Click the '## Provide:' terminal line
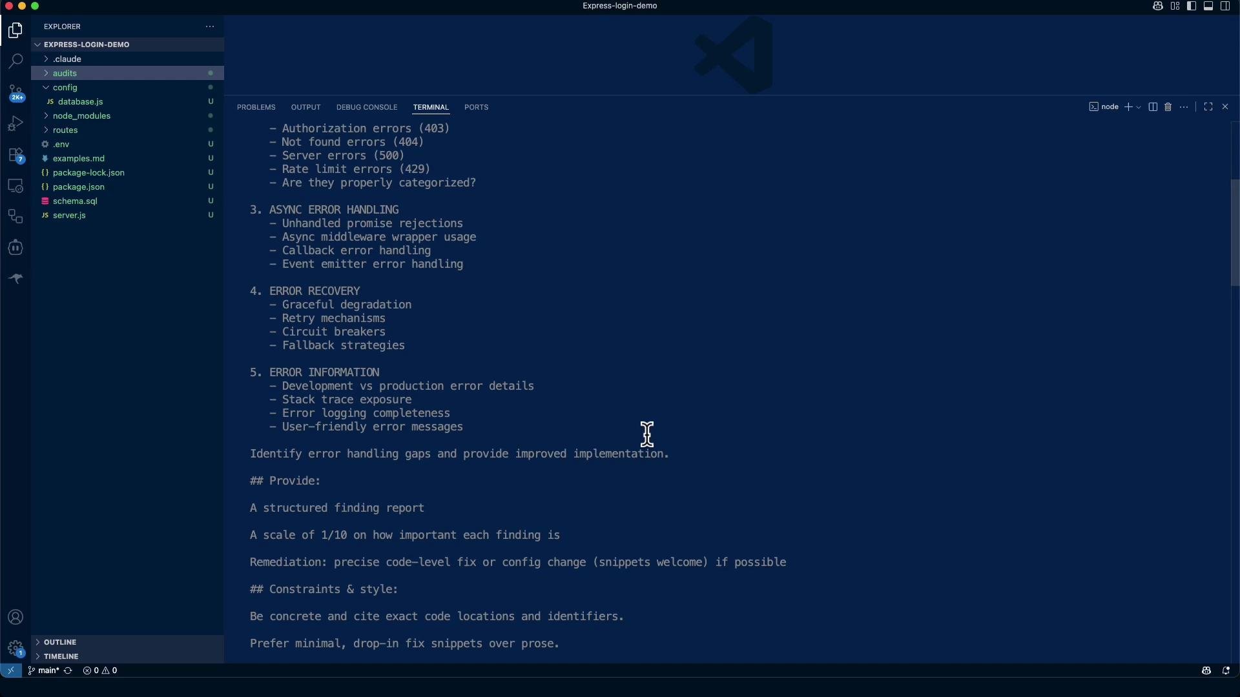Viewport: 1240px width, 697px height. tap(285, 481)
